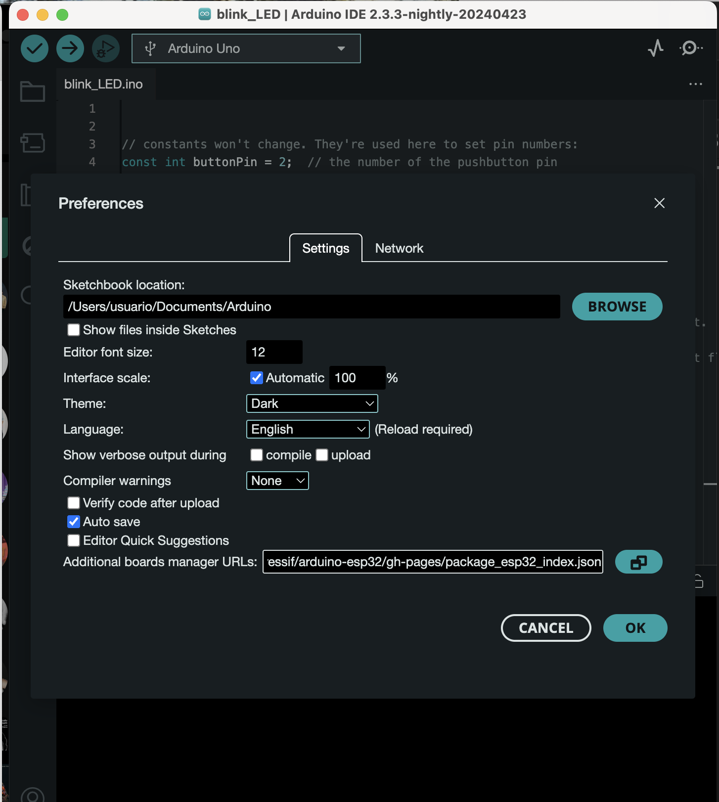Open the Theme dropdown showing Dark
The width and height of the screenshot is (719, 802).
[x=312, y=403]
